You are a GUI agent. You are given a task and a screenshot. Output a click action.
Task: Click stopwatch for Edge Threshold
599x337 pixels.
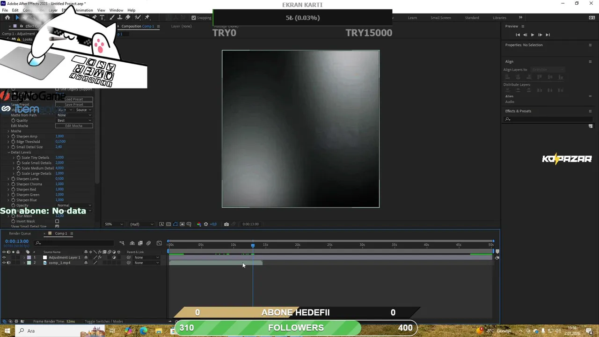13,141
